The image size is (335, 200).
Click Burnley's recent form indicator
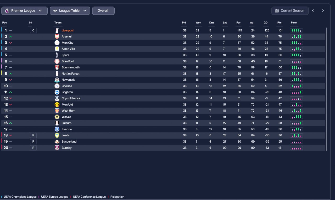[x=297, y=148]
